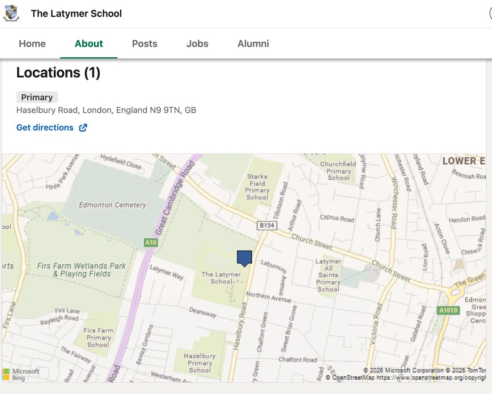Switch to the Posts tab
Screen dimensions: 492x394
click(x=144, y=43)
